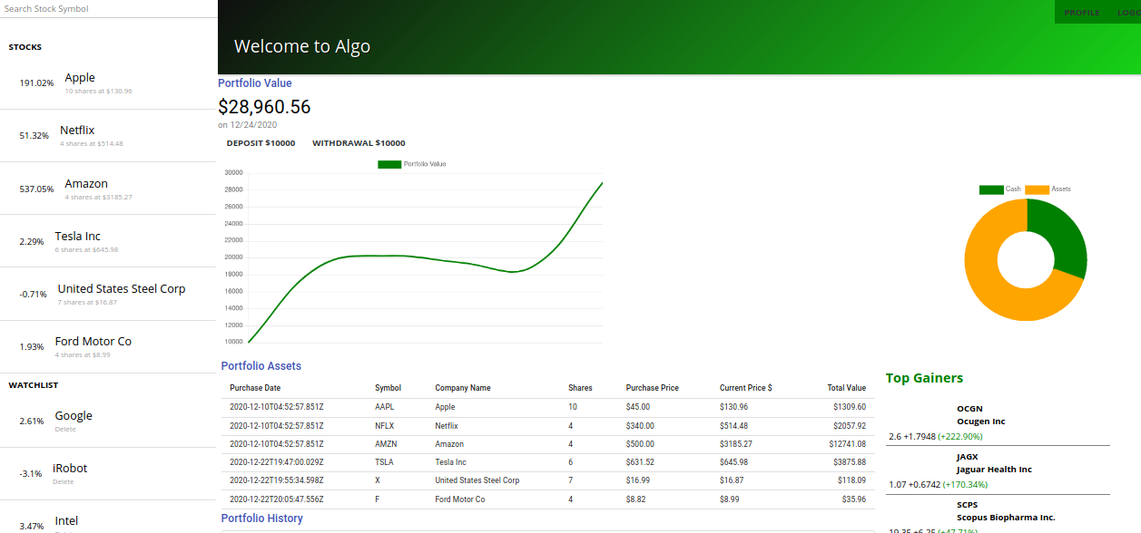Click the Portfolio Value heading
The width and height of the screenshot is (1141, 533).
coord(255,83)
